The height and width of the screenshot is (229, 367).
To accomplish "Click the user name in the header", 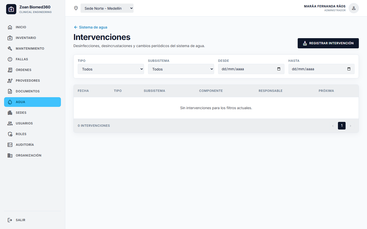I will [x=325, y=6].
